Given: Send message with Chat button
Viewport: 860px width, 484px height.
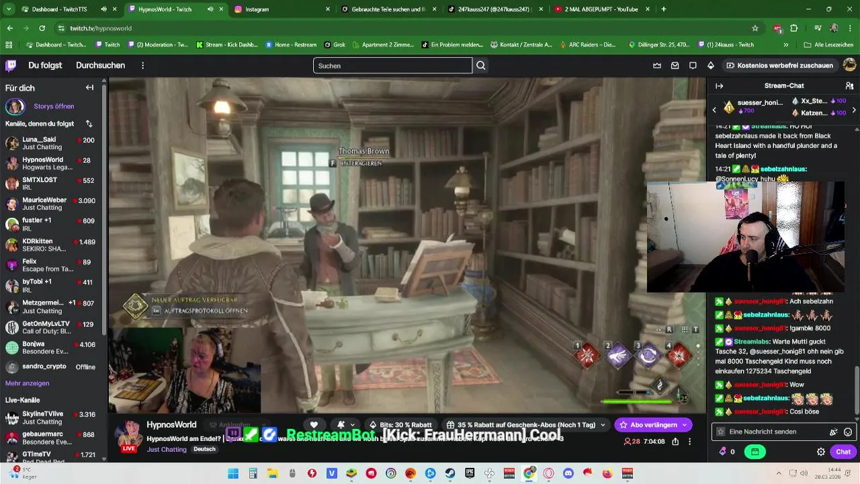Looking at the screenshot, I should click(x=843, y=452).
